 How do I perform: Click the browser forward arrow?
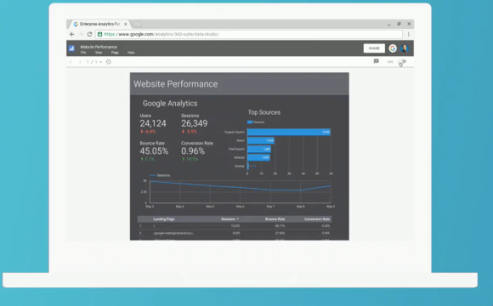(81, 34)
